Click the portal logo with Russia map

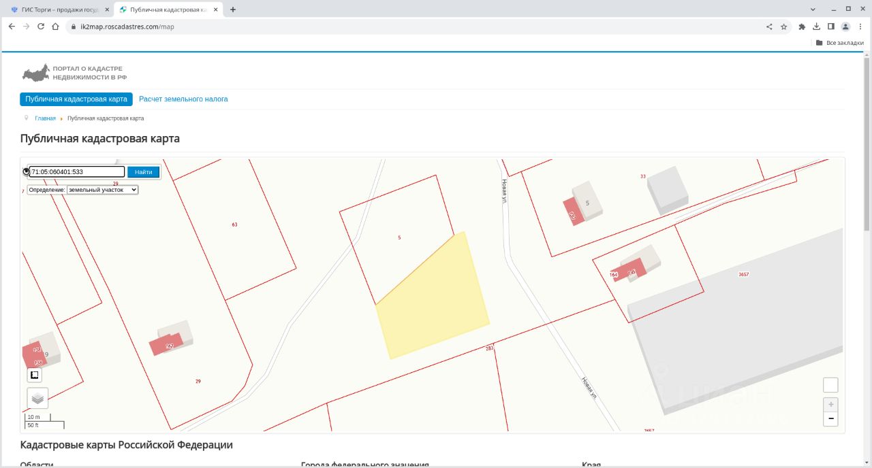(73, 73)
